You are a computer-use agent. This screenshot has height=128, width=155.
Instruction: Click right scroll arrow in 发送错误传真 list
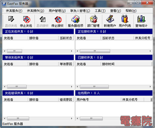[72, 118]
